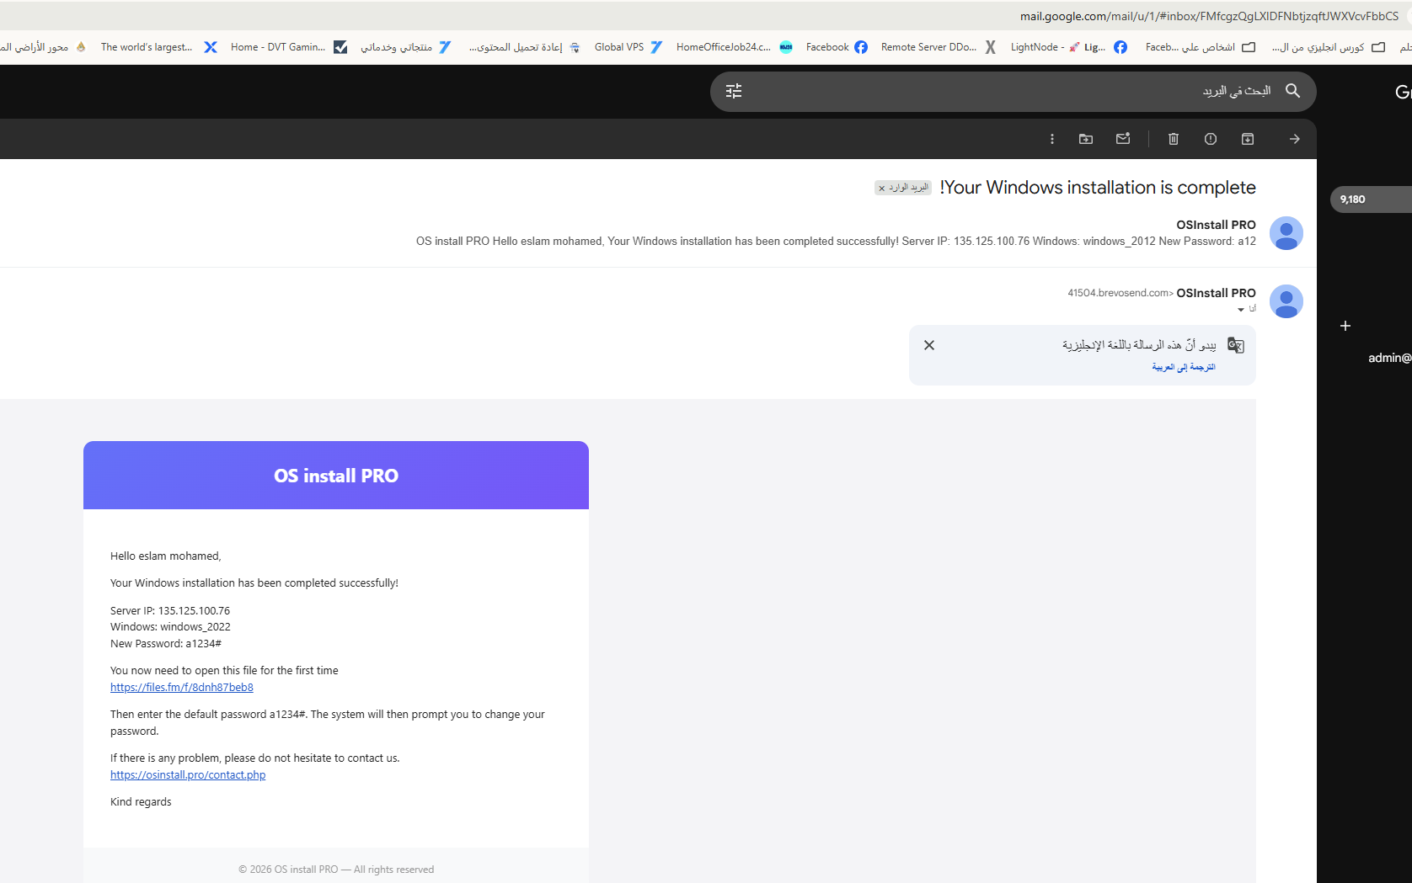Show advanced search options sliders icon
The width and height of the screenshot is (1412, 883).
coord(734,91)
